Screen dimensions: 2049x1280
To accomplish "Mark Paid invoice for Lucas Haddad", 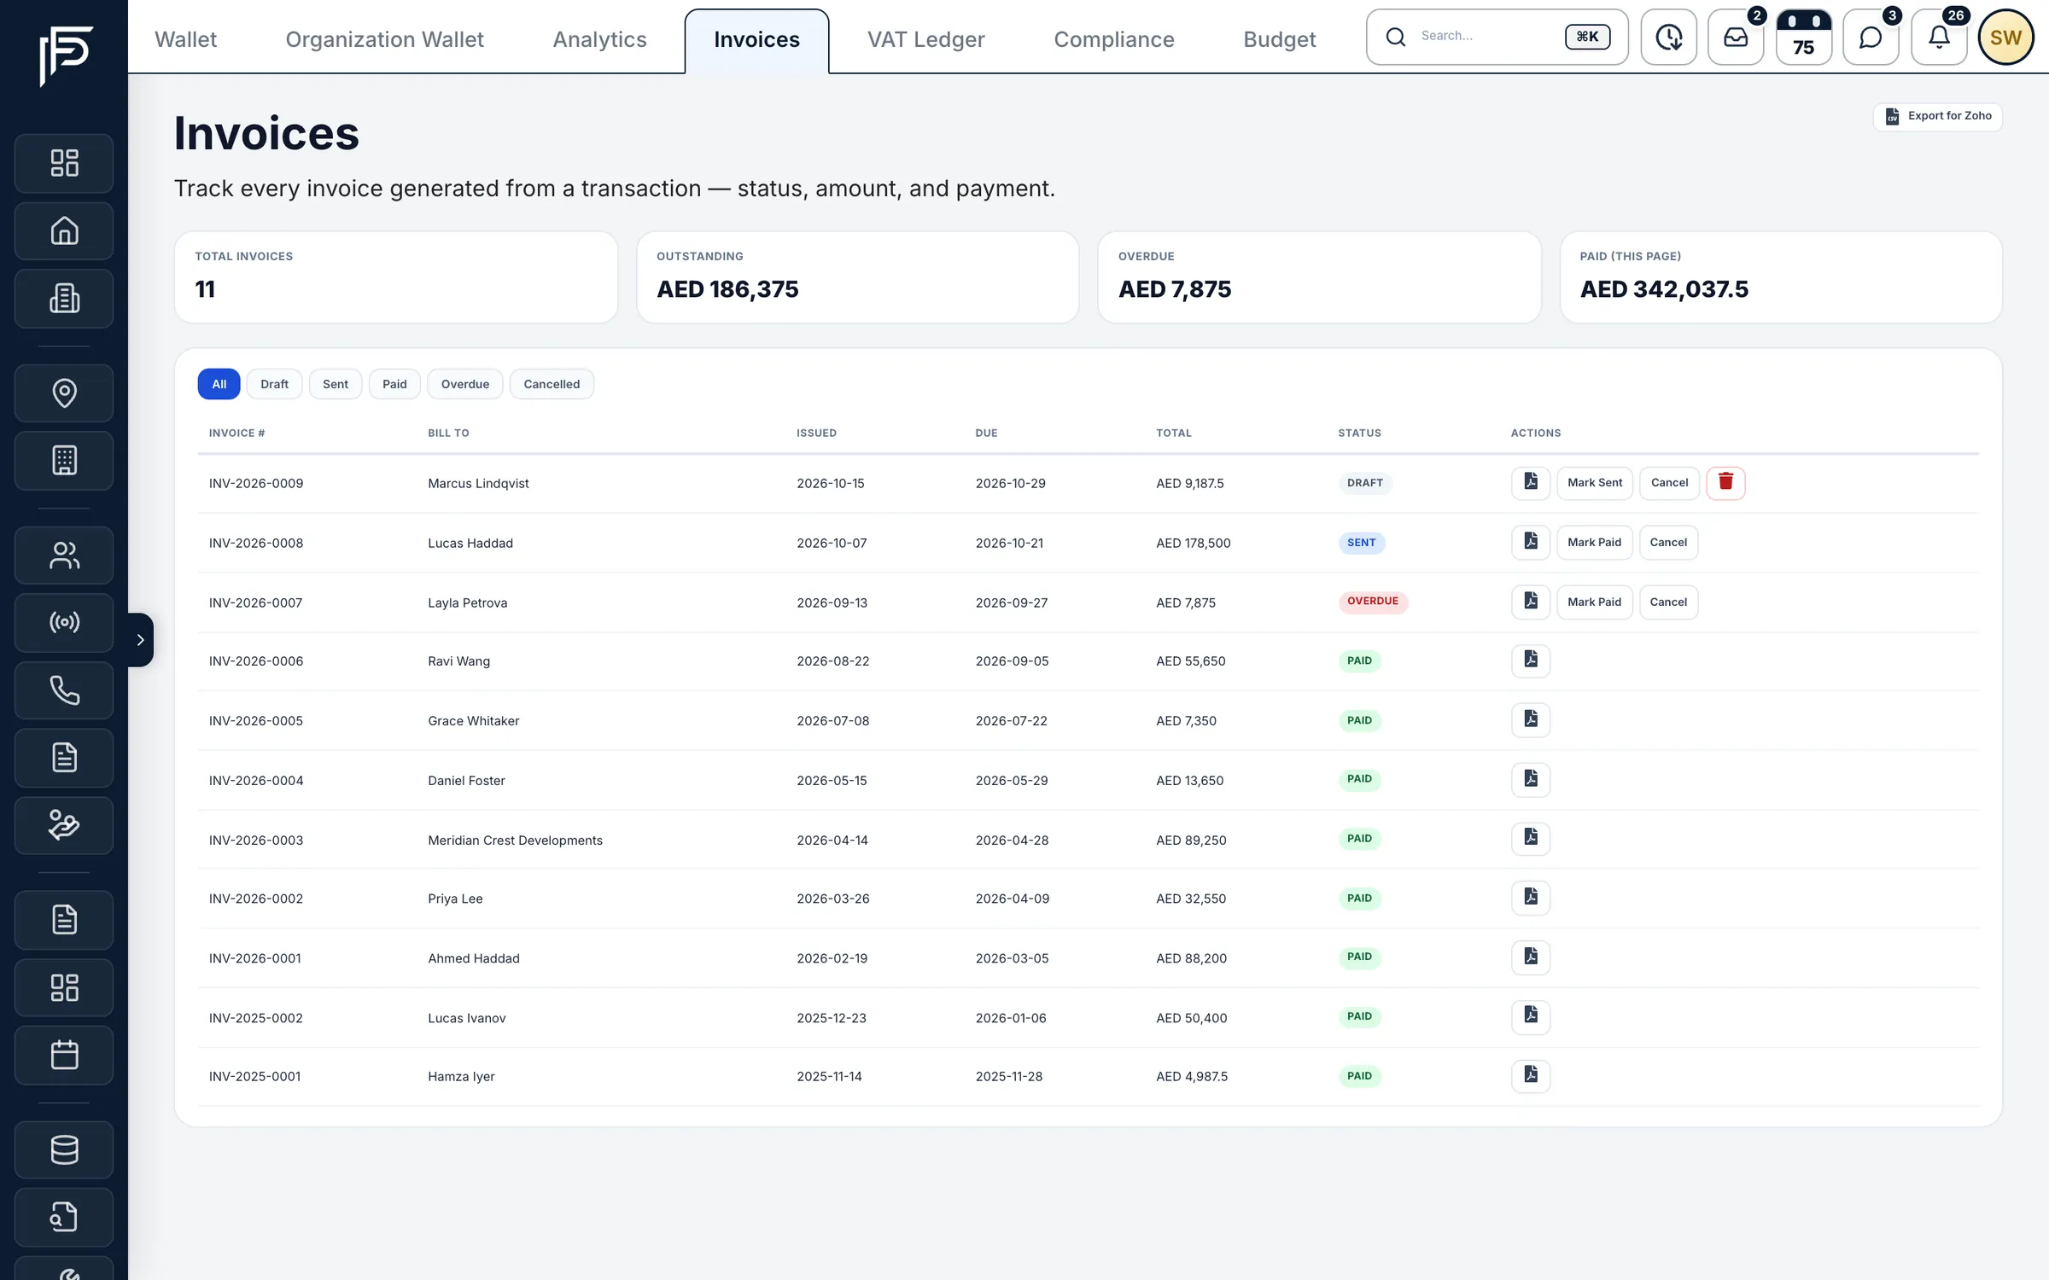I will pos(1594,542).
